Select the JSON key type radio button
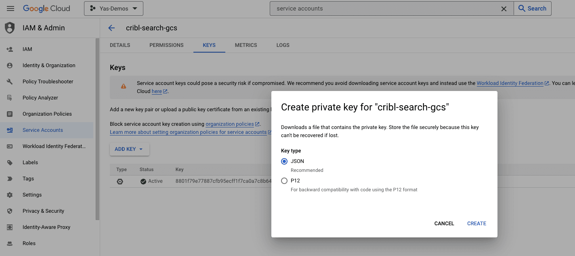Image resolution: width=575 pixels, height=256 pixels. pos(284,161)
